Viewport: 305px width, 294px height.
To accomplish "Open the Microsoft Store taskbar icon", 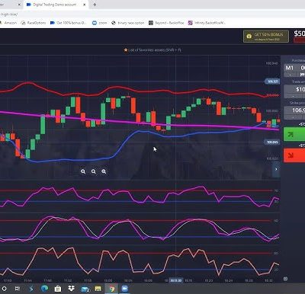I will [x=58, y=289].
